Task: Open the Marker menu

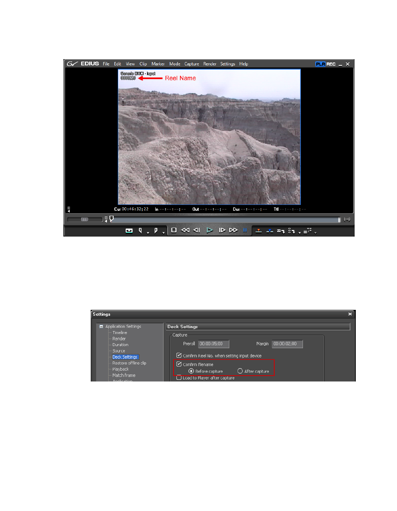Action: (158, 64)
